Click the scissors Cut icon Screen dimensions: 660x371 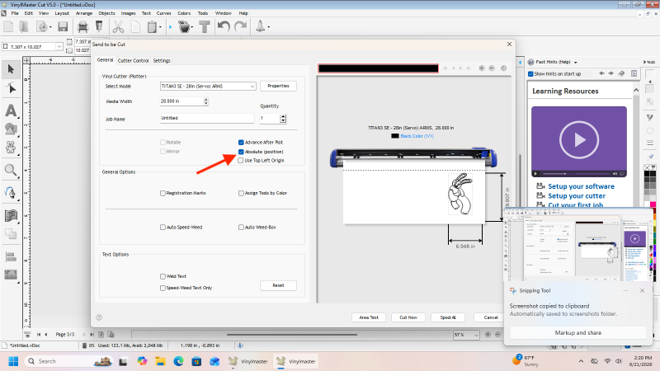118,27
